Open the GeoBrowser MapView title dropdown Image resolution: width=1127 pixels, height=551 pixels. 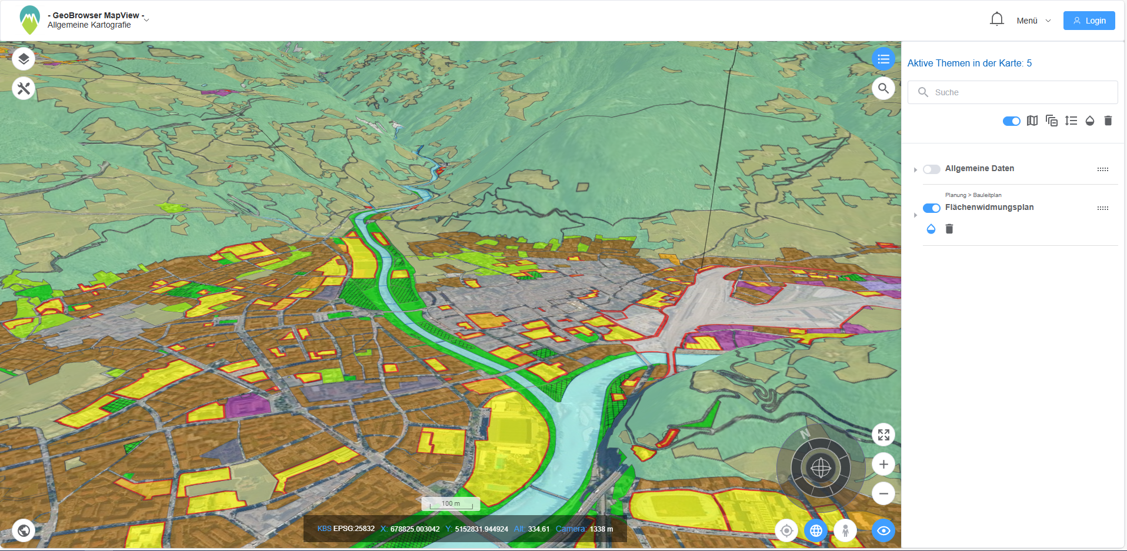(146, 20)
